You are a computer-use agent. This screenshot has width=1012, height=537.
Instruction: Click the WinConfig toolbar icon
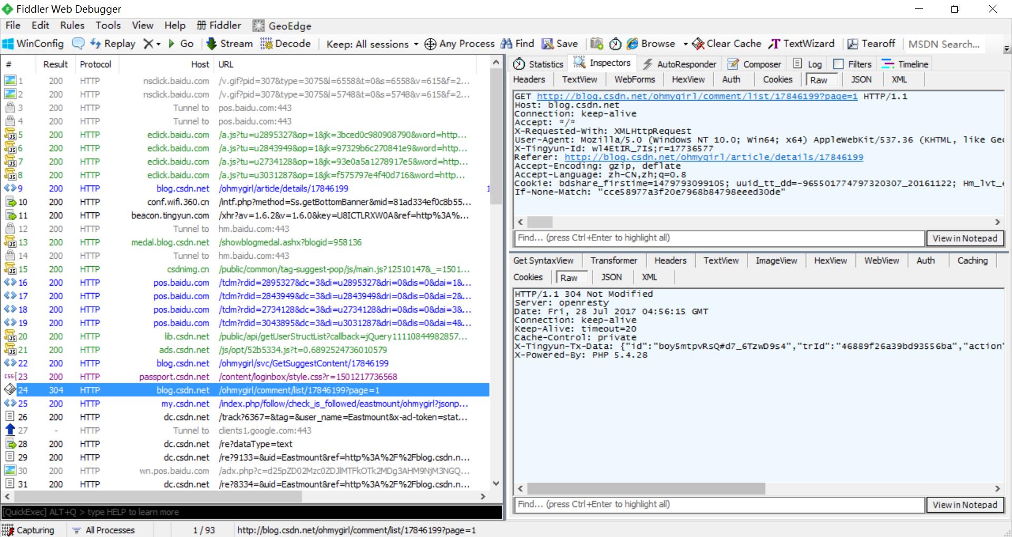tap(8, 44)
